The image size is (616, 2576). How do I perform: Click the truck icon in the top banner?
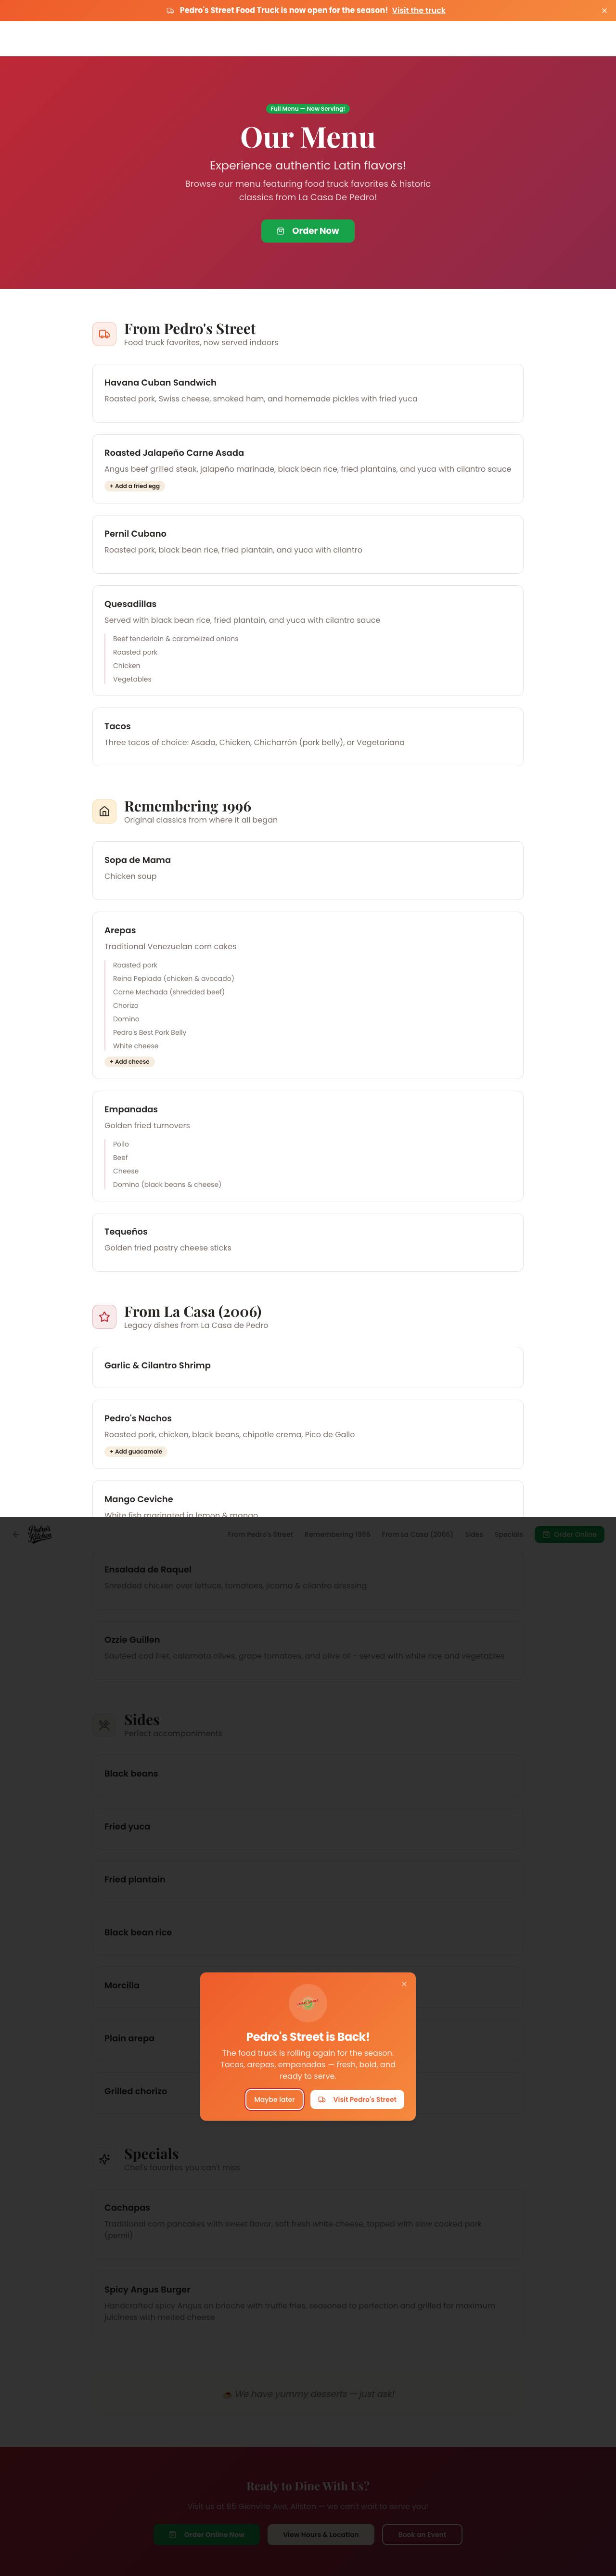click(170, 10)
